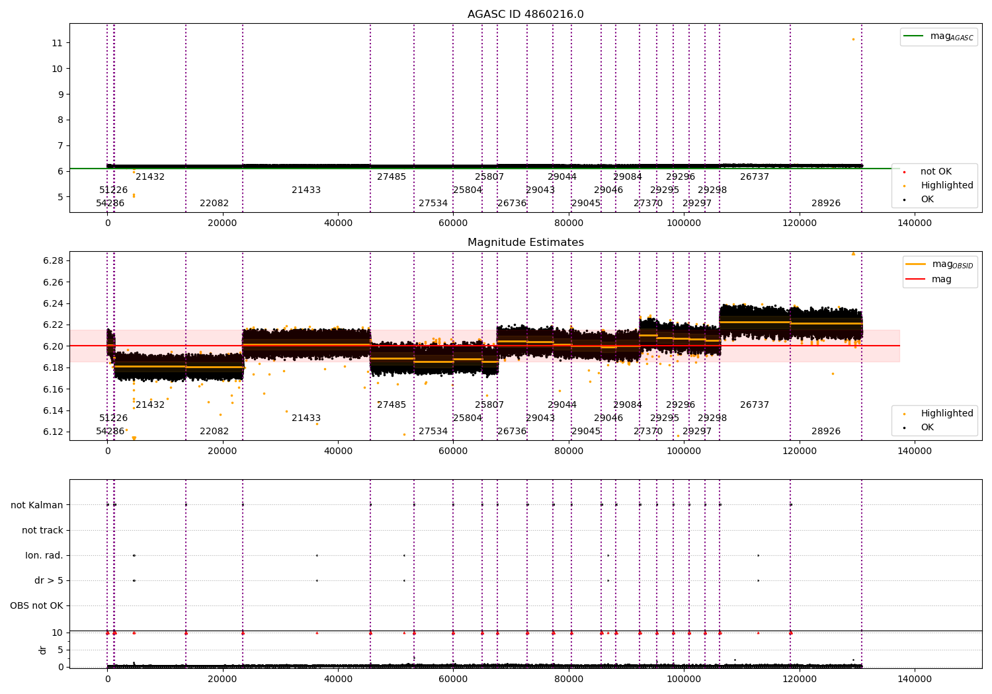
Task: Click y-axis tick '11' in top plot
Action: point(58,43)
